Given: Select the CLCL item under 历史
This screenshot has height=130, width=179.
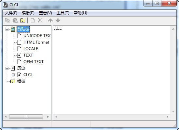Looking at the screenshot, I should 28,75.
